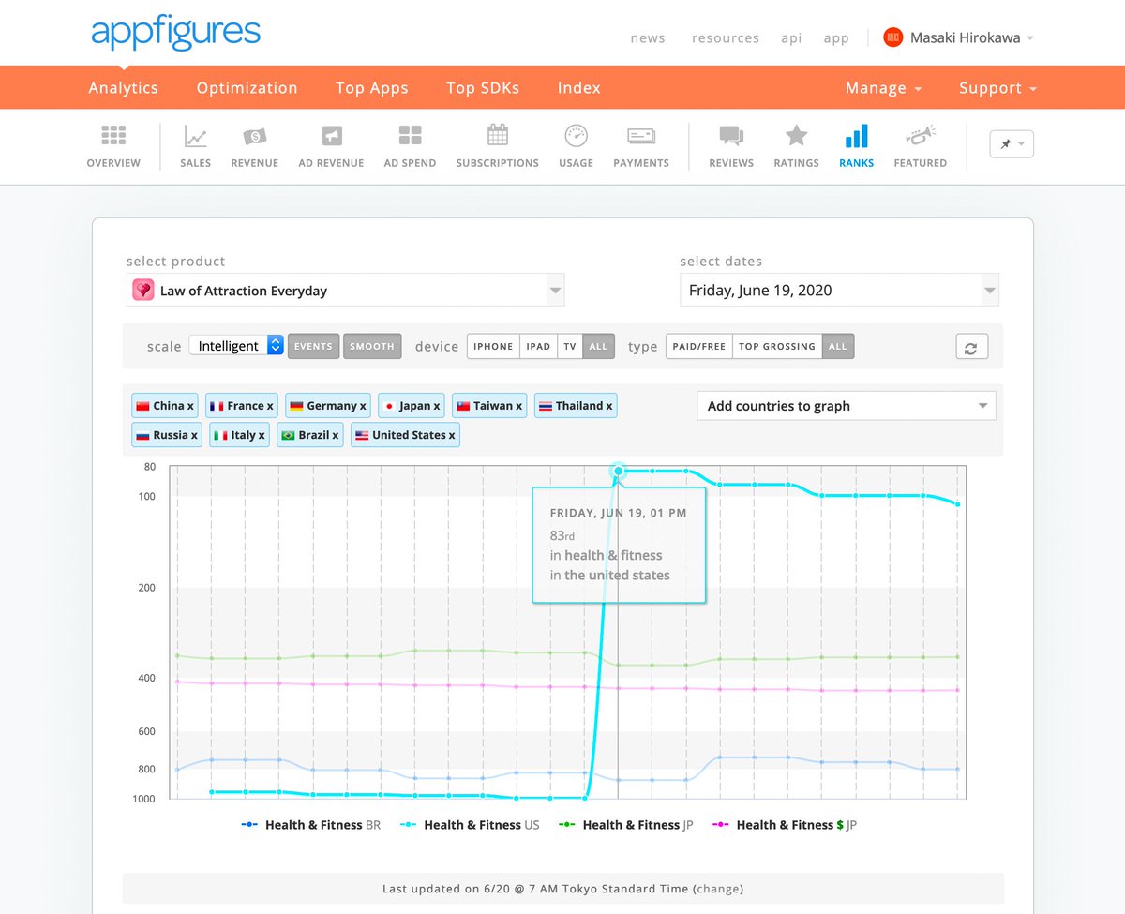Remove United States from the graph
The width and height of the screenshot is (1125, 914).
[452, 435]
